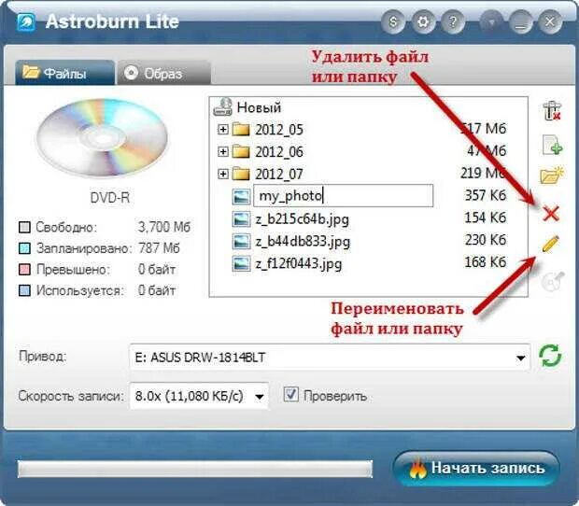Select the z_b215c64b.jpg file name
The image size is (579, 506).
pyautogui.click(x=302, y=219)
